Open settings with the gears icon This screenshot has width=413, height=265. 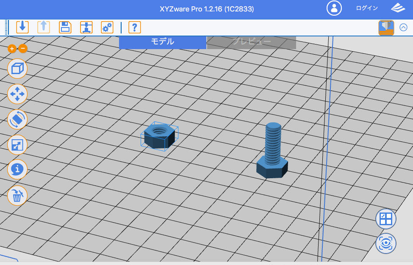pyautogui.click(x=107, y=27)
